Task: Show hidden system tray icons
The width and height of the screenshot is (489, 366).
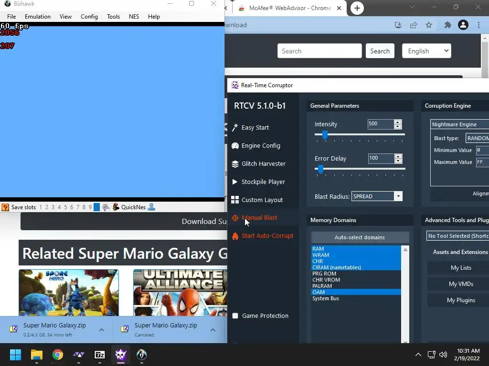Action: (418, 355)
